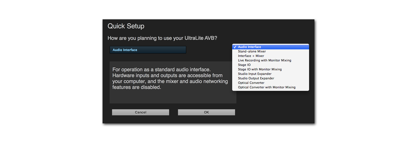The width and height of the screenshot is (417, 143).
Task: Click the Quick Setup heading
Action: click(x=126, y=26)
